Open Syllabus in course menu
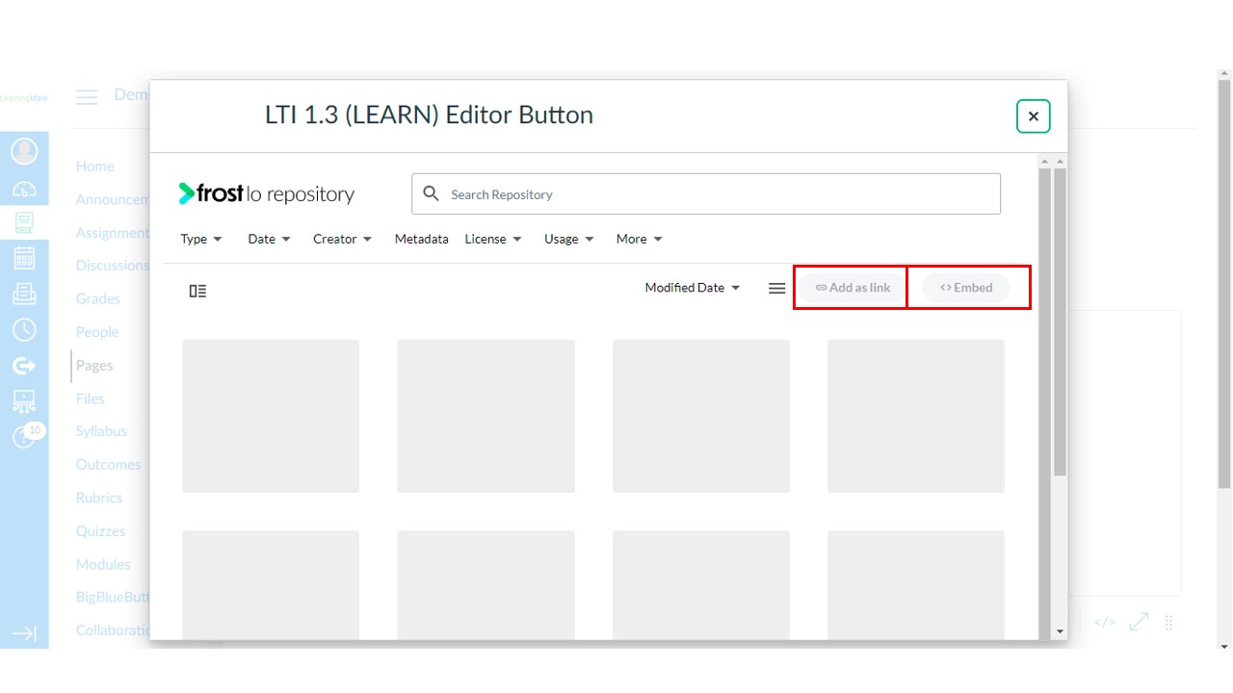This screenshot has width=1233, height=693. 101,431
